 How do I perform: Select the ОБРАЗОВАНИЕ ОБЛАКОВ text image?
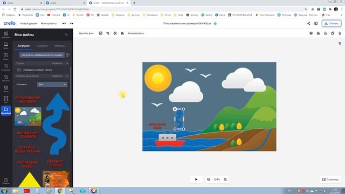(27, 99)
